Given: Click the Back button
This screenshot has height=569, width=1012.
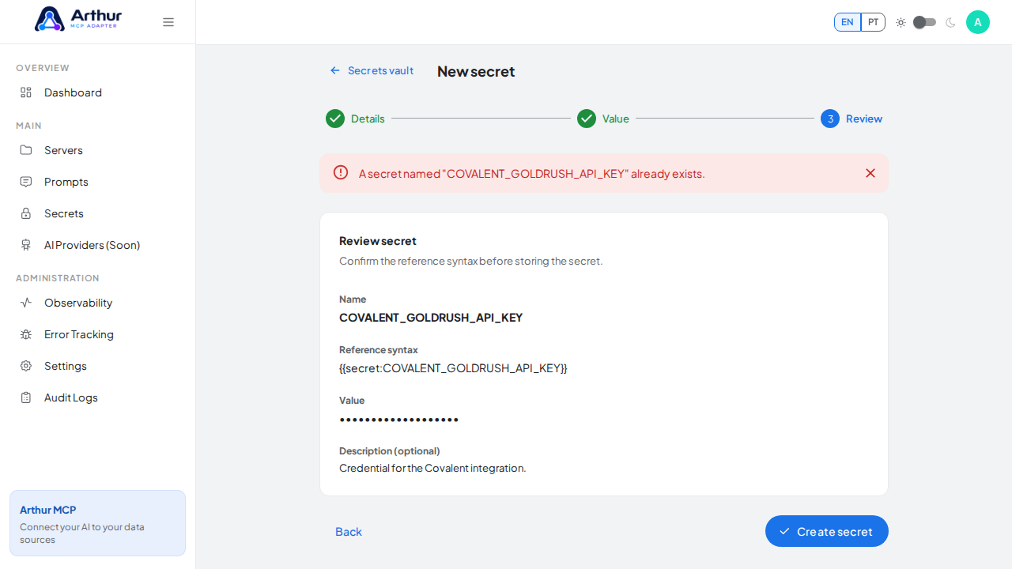Looking at the screenshot, I should pyautogui.click(x=349, y=532).
